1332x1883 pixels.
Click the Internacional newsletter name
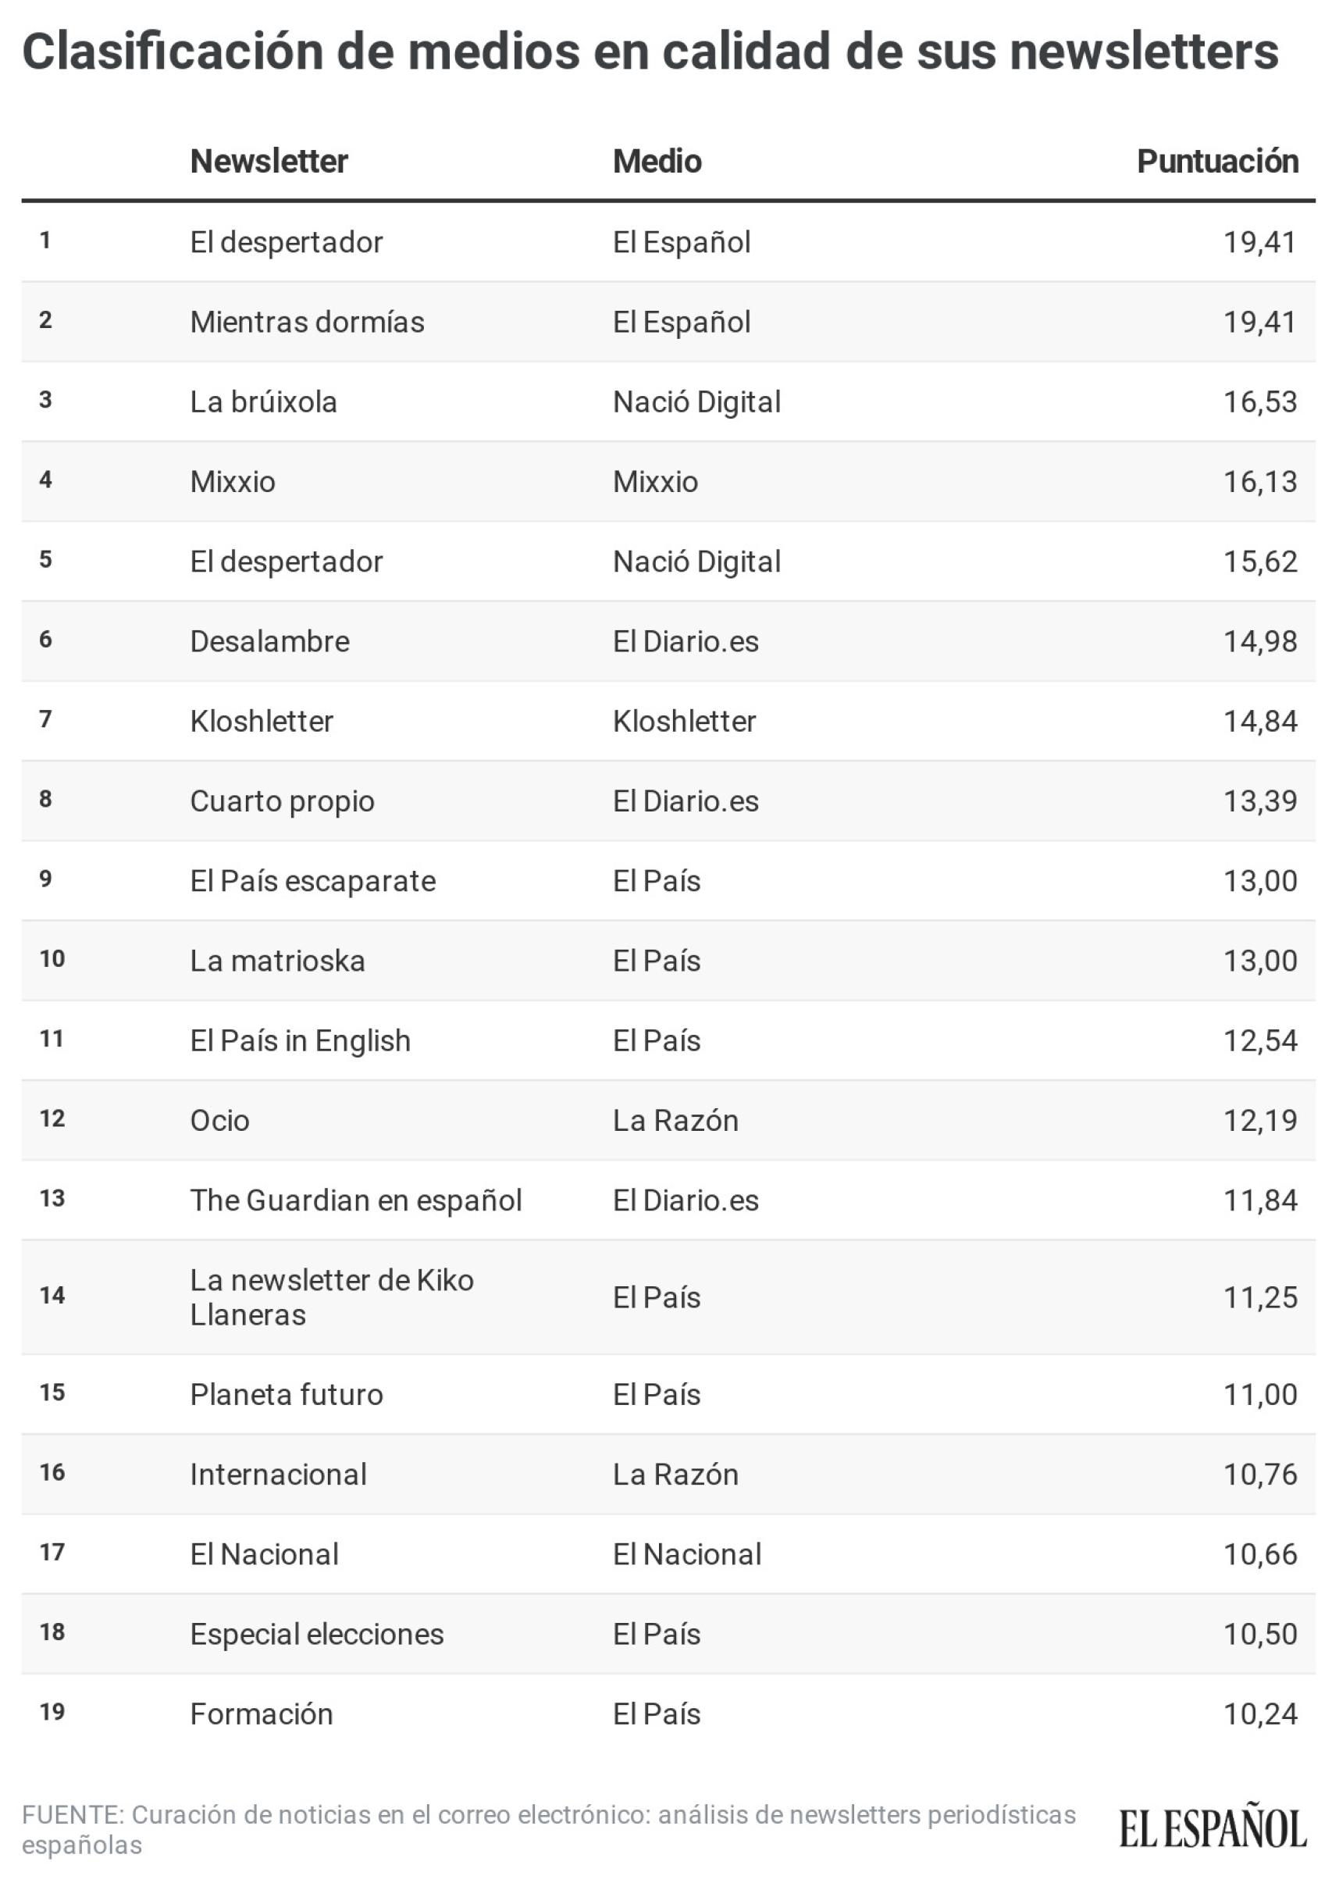[x=278, y=1475]
